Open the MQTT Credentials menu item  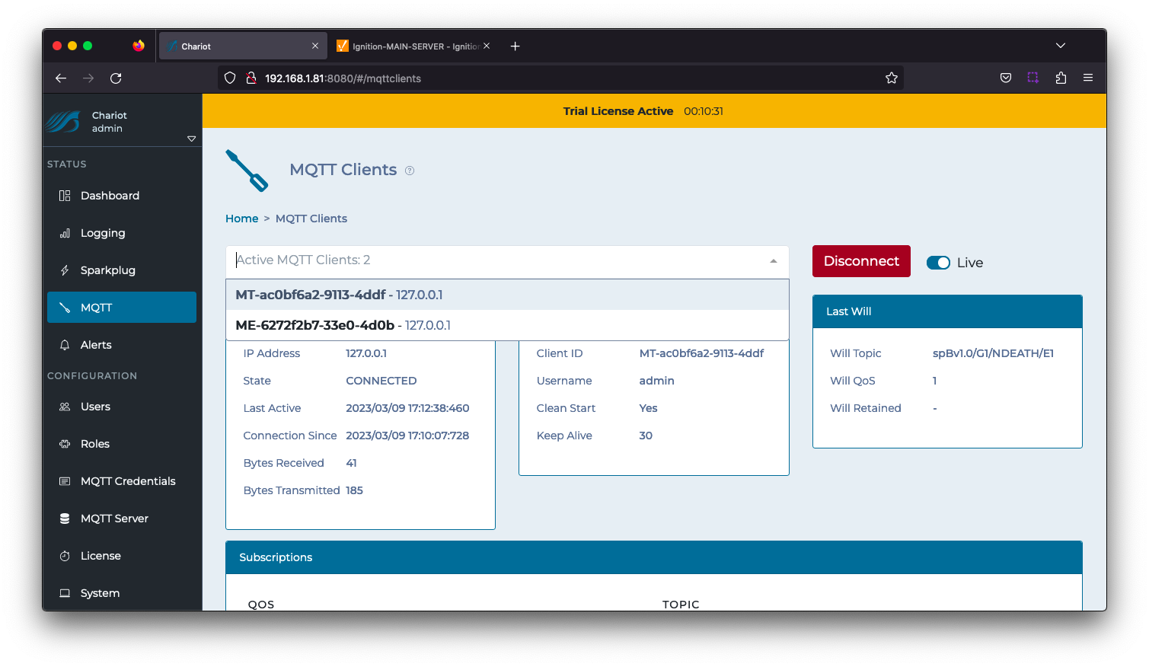click(x=122, y=481)
